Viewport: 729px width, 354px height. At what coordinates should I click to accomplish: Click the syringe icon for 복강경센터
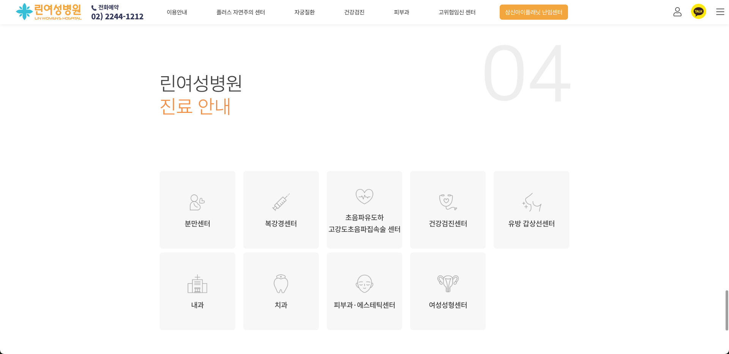tap(281, 202)
